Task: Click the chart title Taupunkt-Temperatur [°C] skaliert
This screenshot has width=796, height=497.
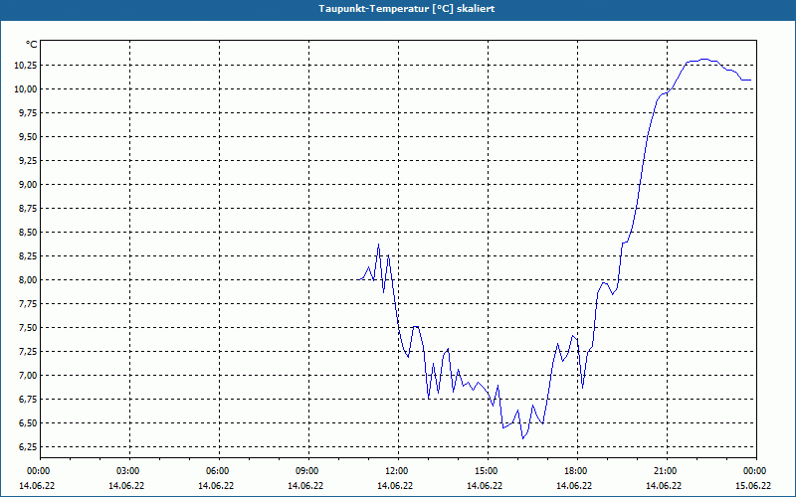Action: [407, 9]
